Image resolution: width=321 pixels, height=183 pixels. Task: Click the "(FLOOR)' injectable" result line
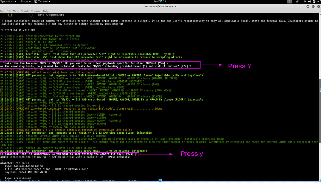(102, 100)
